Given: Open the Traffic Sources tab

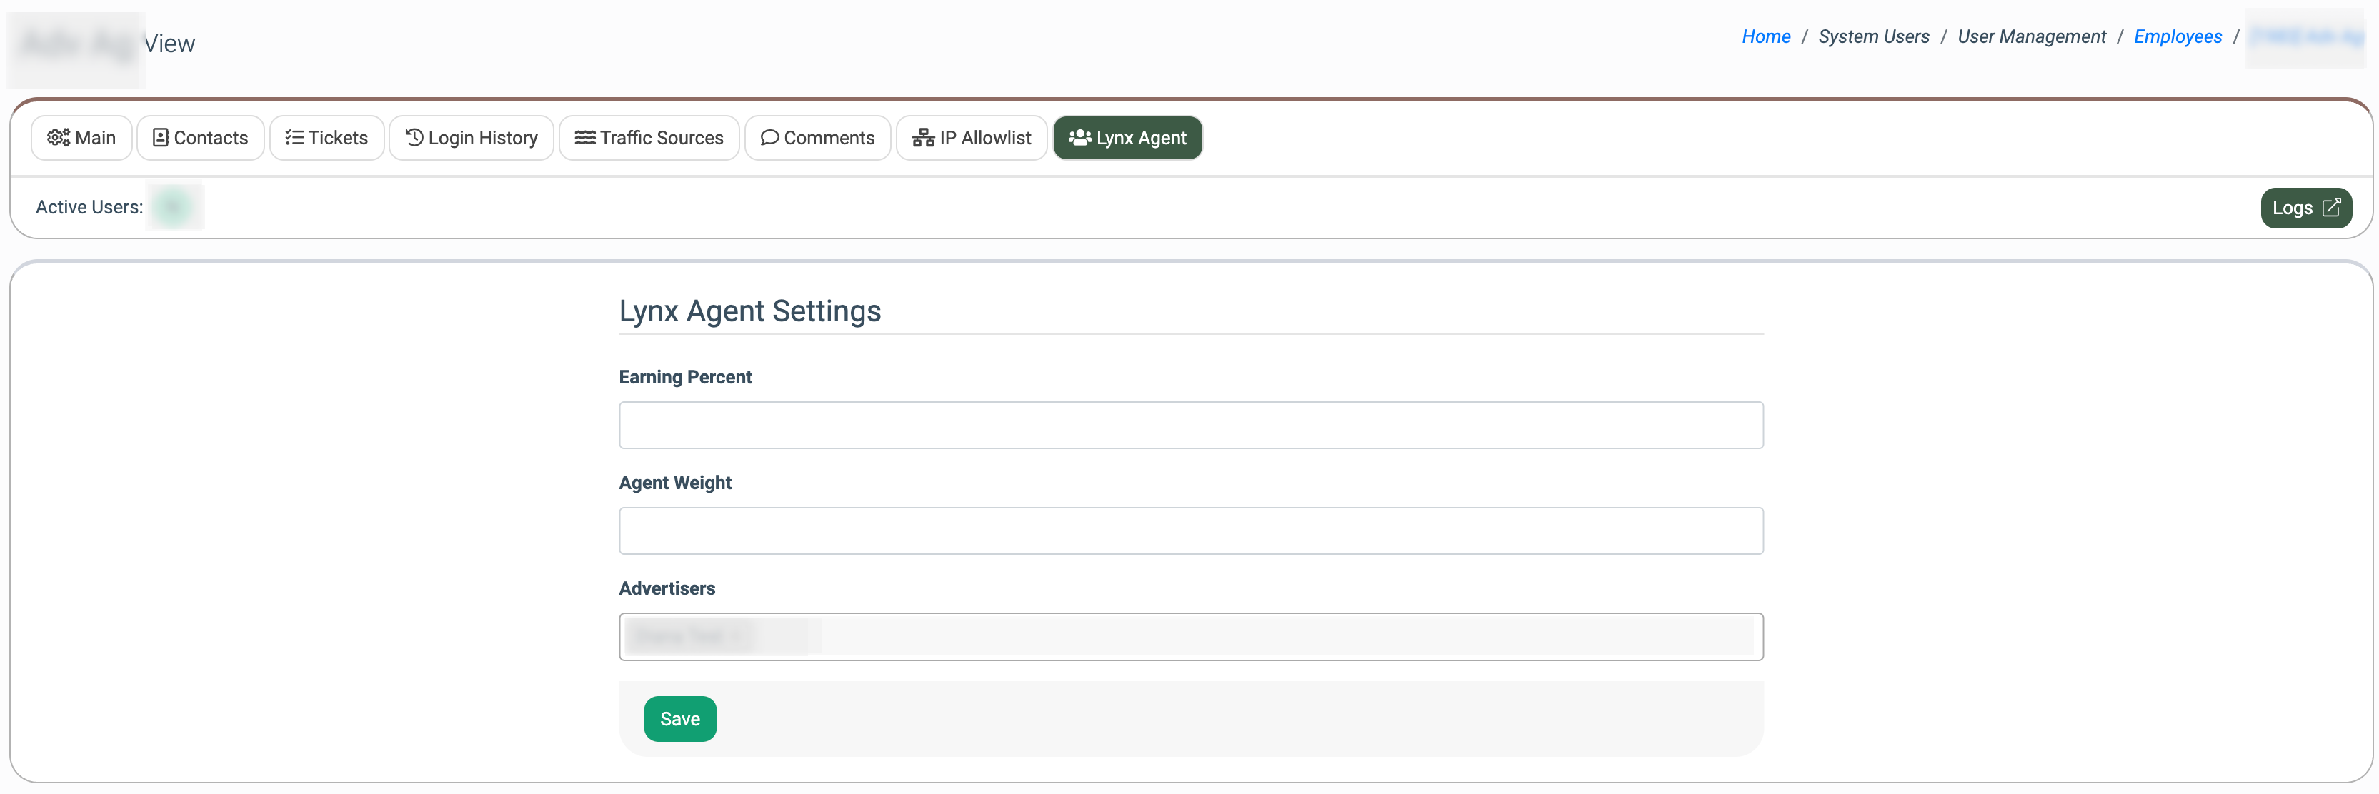Looking at the screenshot, I should [649, 138].
